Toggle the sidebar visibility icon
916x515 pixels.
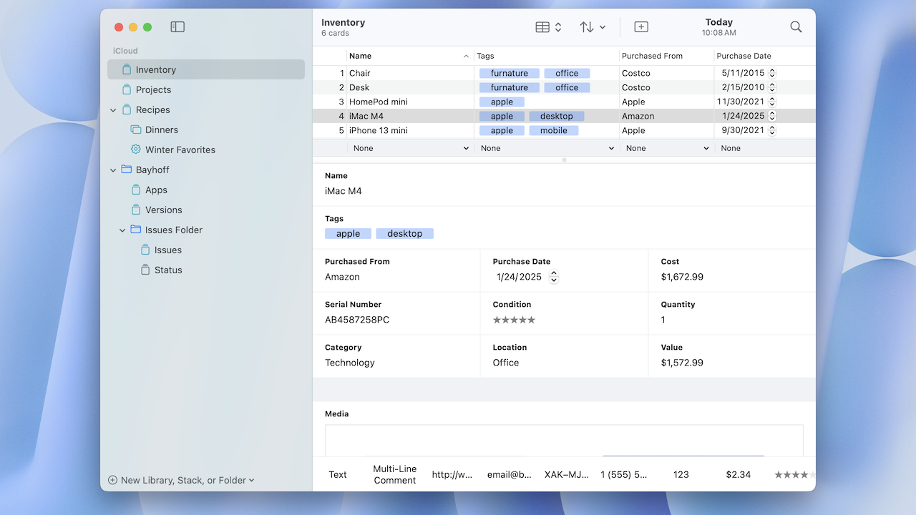tap(177, 27)
